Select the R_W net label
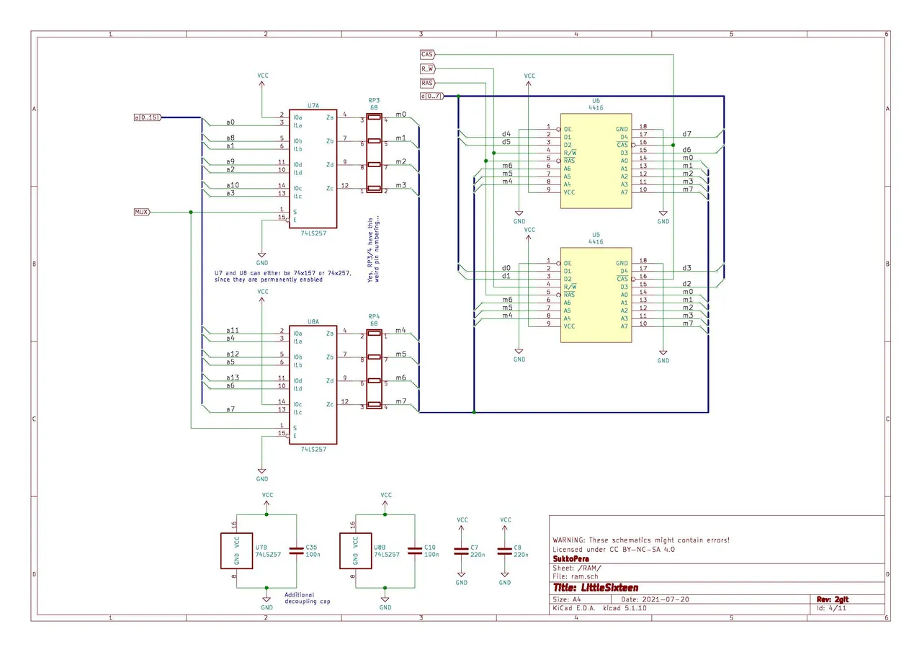 pos(427,68)
